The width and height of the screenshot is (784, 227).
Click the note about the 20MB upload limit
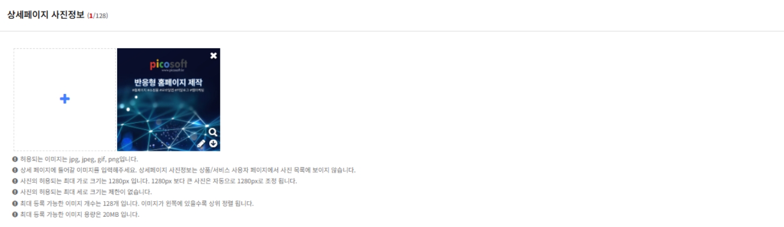click(80, 215)
